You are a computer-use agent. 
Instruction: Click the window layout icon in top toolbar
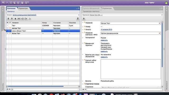[x=22, y=3]
